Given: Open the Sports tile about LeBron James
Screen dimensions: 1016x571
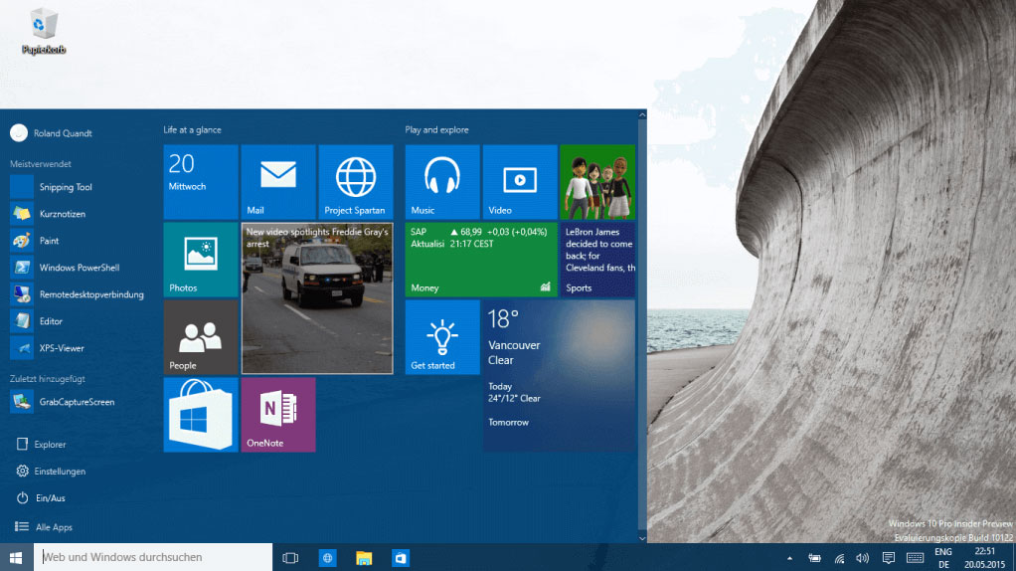Looking at the screenshot, I should (597, 260).
